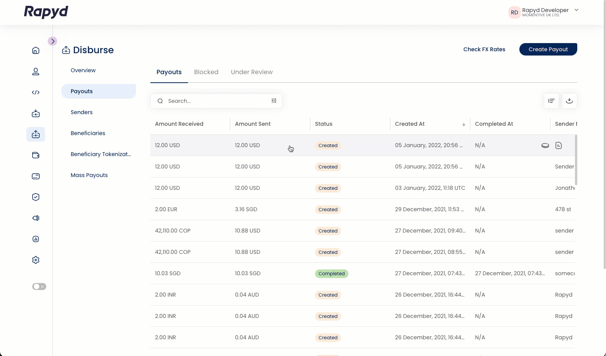Open the card Issuing icon in sidebar
Viewport: 606px width, 356px height.
coord(36,176)
